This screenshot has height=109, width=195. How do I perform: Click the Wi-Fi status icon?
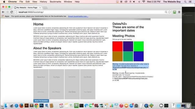144,2
